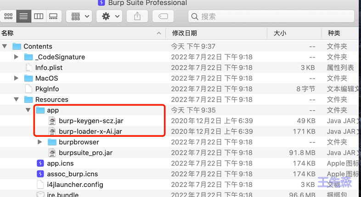361x197 pixels.
Task: Select the burpsuite_pro.jar JAR icon
Action: 52,152
